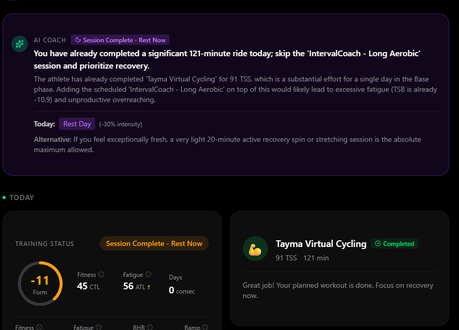Click the 56 ATL fatigue value
The width and height of the screenshot is (459, 330).
(133, 286)
